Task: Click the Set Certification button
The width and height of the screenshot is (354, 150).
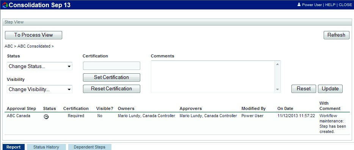Action: click(111, 77)
